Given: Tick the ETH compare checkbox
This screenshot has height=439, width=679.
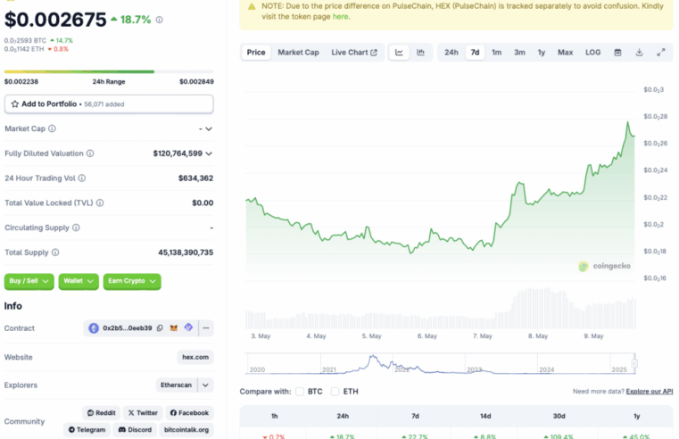Looking at the screenshot, I should 335,392.
